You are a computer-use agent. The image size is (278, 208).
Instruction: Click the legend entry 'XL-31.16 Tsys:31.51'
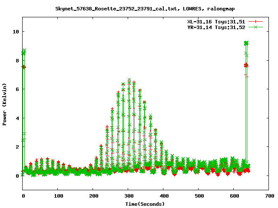coord(216,22)
